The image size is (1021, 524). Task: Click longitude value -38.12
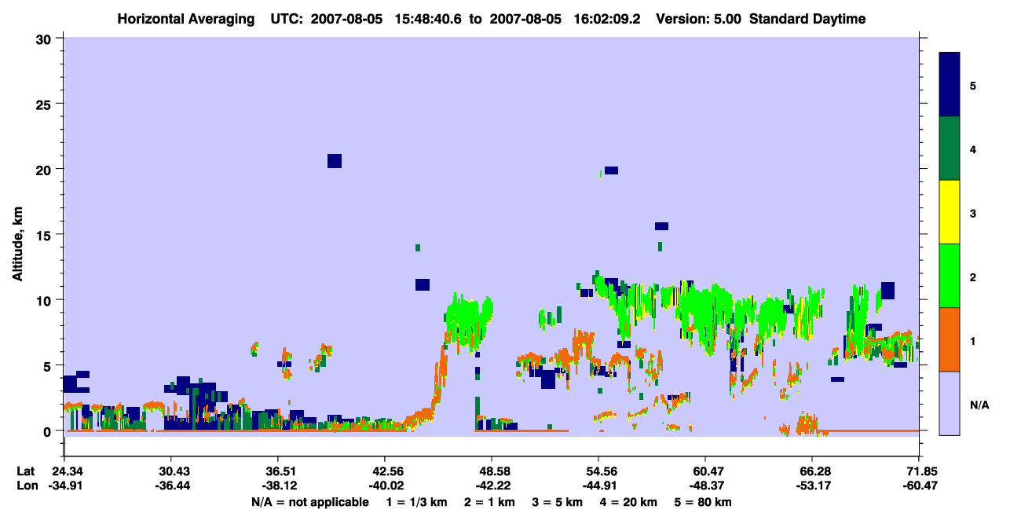pyautogui.click(x=278, y=486)
